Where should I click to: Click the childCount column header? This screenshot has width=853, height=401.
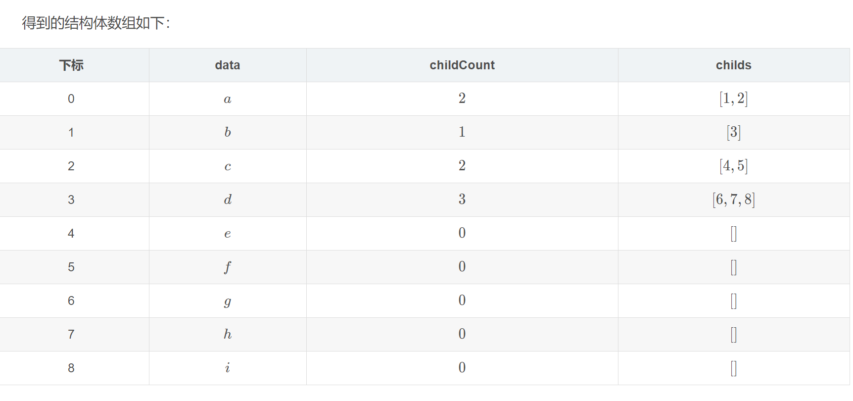pyautogui.click(x=462, y=65)
